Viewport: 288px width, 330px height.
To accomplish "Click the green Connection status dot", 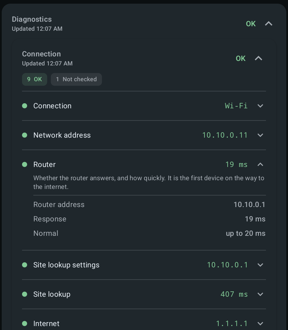I will click(x=25, y=106).
